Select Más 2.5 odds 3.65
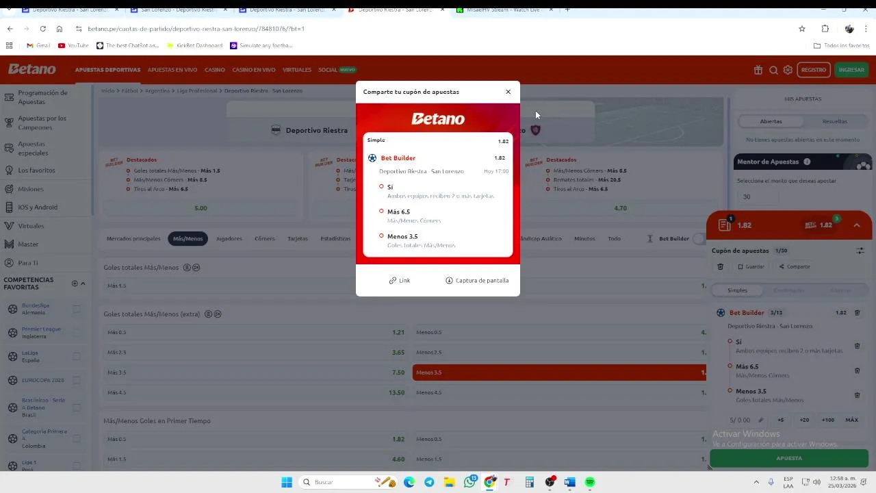 [x=255, y=353]
